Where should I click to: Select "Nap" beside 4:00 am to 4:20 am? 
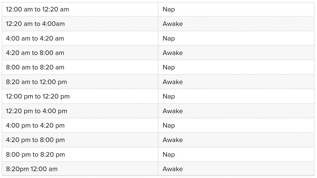point(168,38)
